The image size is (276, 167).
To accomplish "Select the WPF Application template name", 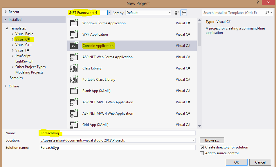I will click(95, 34).
